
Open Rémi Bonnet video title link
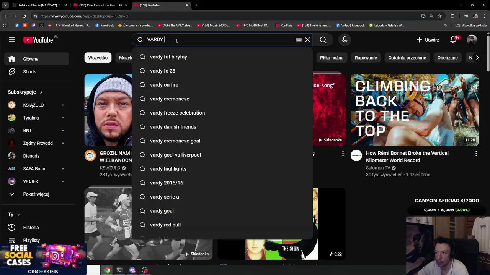(407, 157)
